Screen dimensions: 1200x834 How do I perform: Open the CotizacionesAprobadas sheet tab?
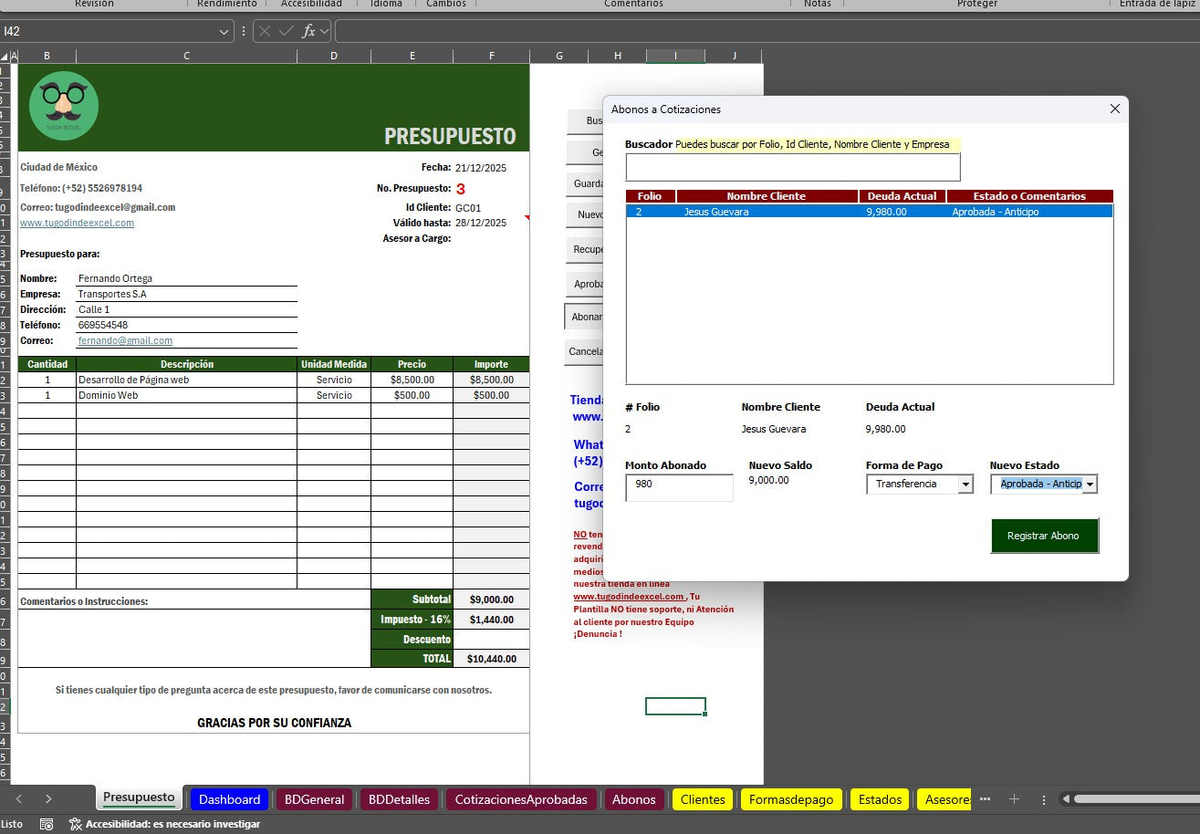point(520,799)
